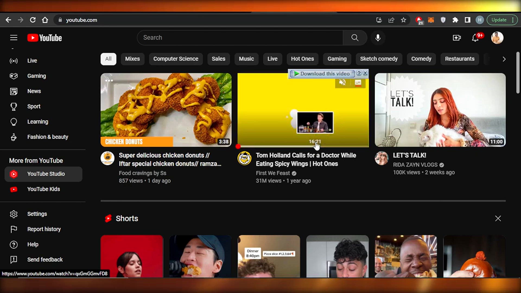
Task: Open the red extension badge showing 21
Action: point(419,20)
